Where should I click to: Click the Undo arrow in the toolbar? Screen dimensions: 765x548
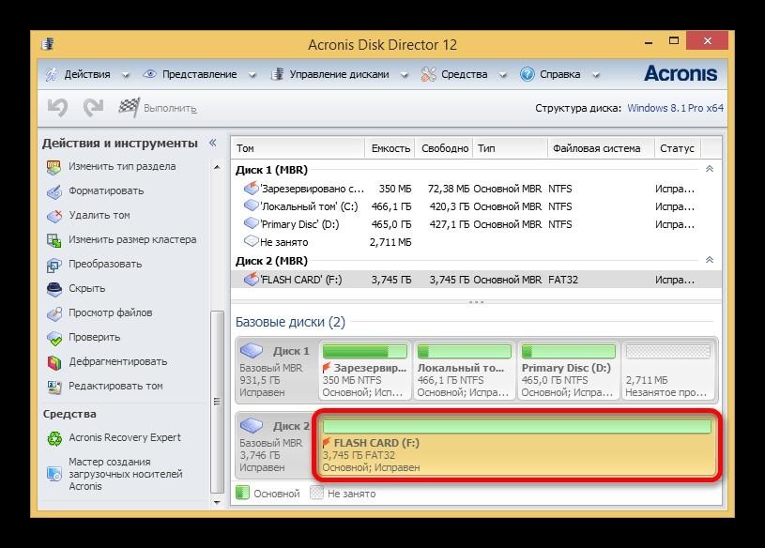pos(57,108)
